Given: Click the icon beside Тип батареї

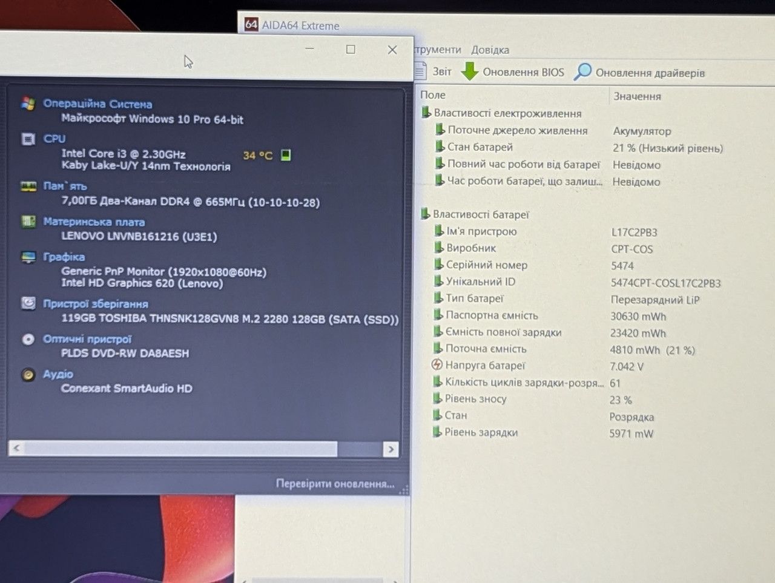Looking at the screenshot, I should pos(438,298).
